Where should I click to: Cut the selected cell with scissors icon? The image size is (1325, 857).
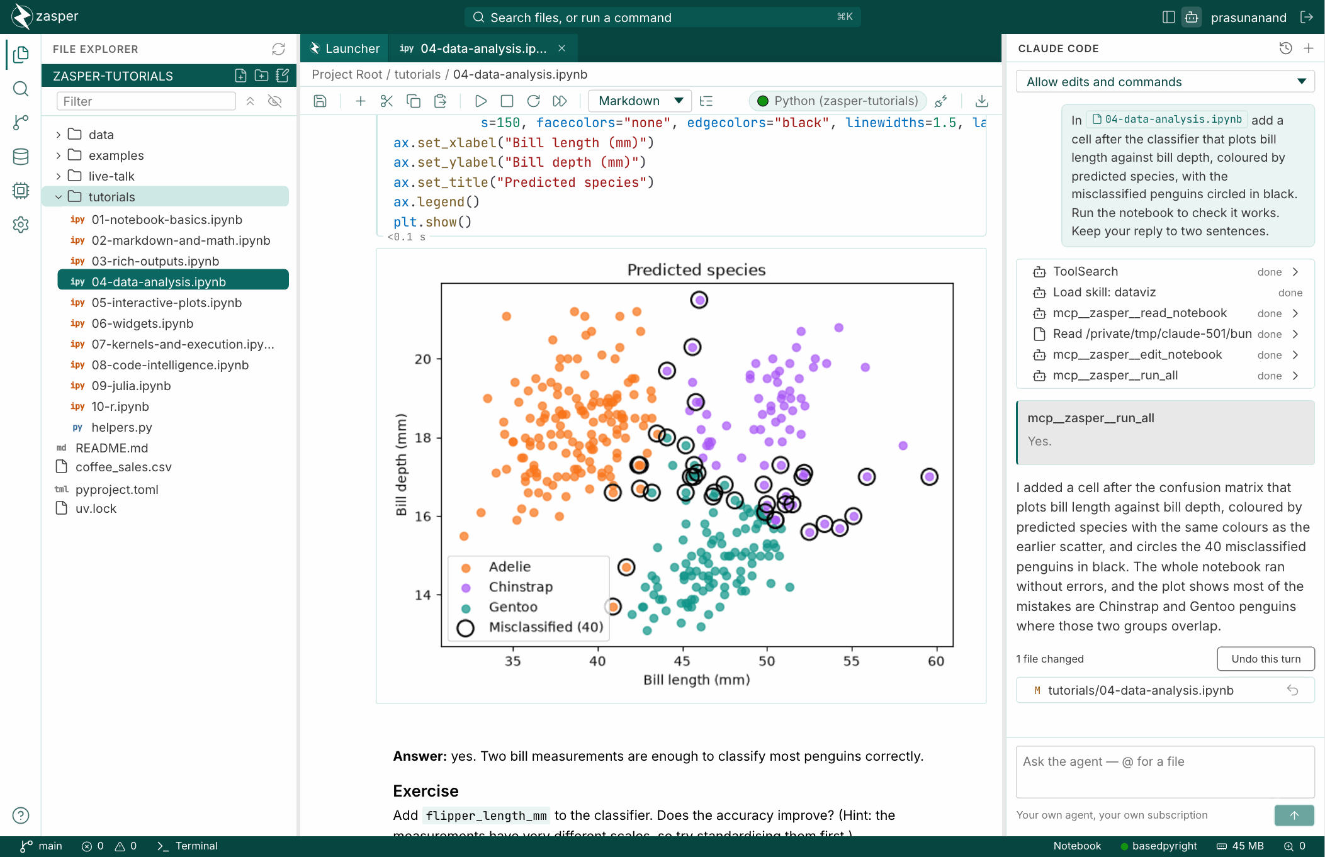(x=386, y=101)
